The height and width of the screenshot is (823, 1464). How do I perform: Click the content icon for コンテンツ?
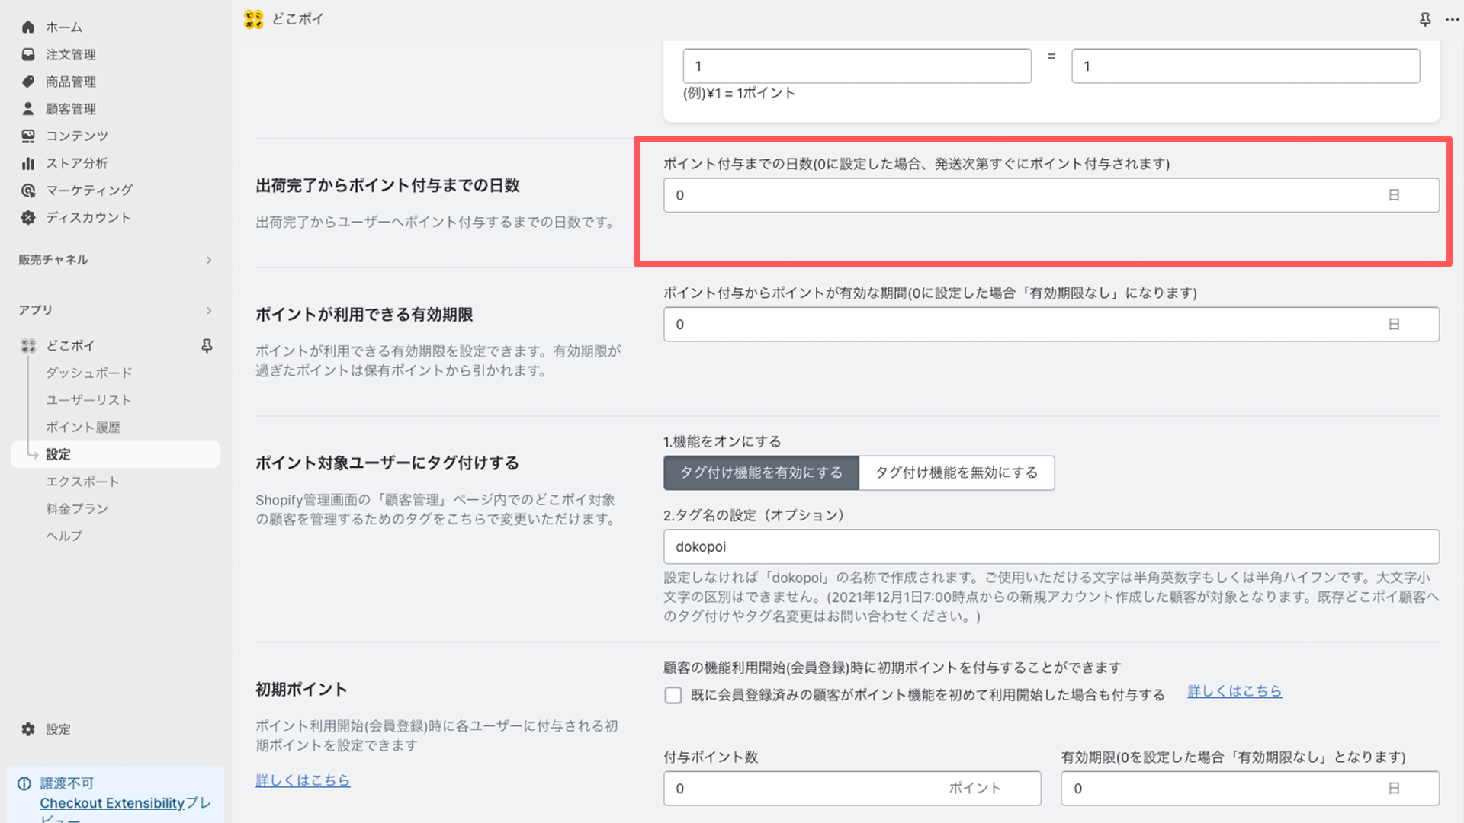click(28, 136)
